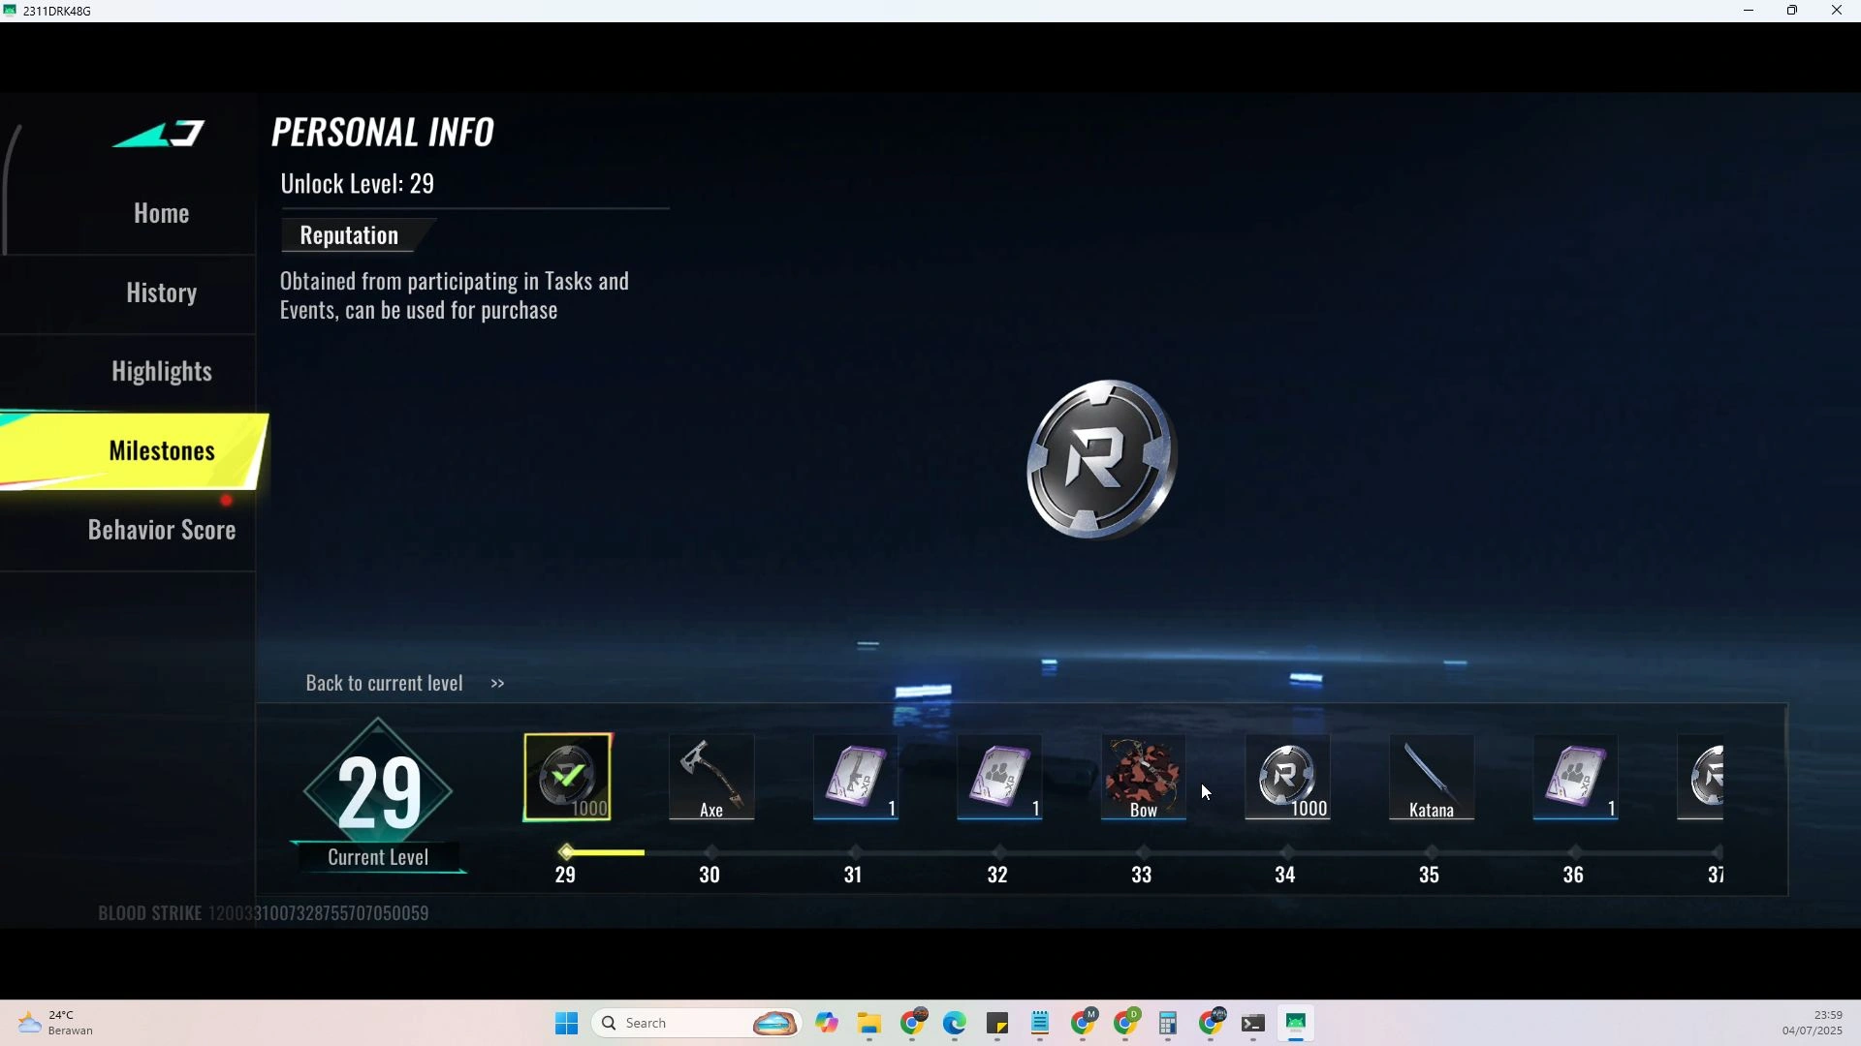Image resolution: width=1861 pixels, height=1046 pixels.
Task: Select the level 34 reputation coin reward
Action: [1287, 778]
